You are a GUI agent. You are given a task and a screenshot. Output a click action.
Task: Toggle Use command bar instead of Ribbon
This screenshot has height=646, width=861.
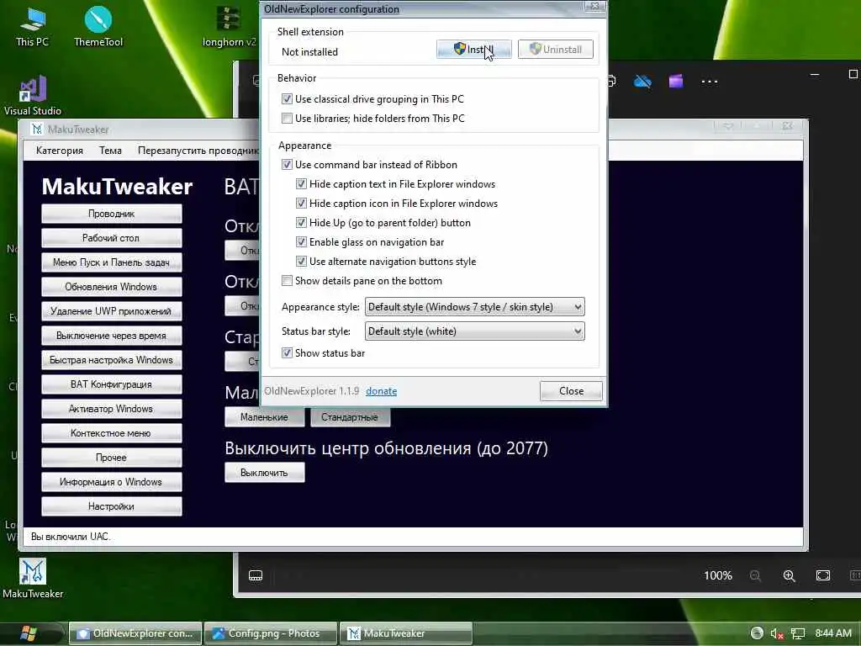tap(287, 164)
